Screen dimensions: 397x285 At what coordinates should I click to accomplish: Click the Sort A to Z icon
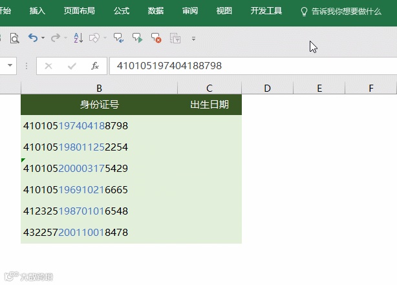tap(78, 38)
